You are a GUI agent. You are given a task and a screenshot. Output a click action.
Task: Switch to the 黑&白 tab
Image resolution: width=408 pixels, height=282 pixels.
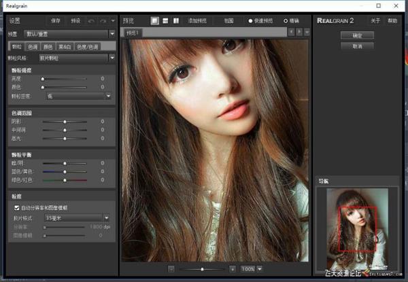(x=65, y=46)
